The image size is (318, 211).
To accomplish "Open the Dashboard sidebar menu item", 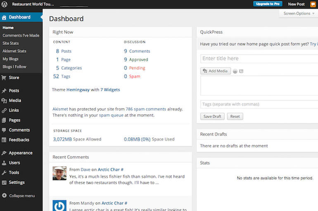I will point(21,17).
